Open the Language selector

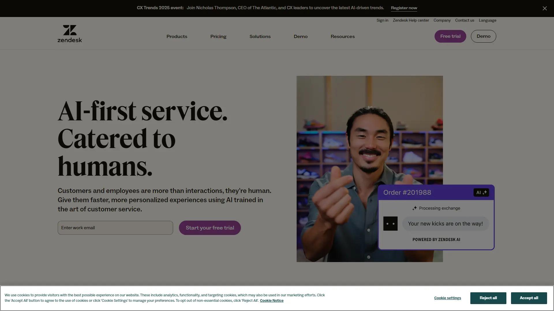pos(487,20)
